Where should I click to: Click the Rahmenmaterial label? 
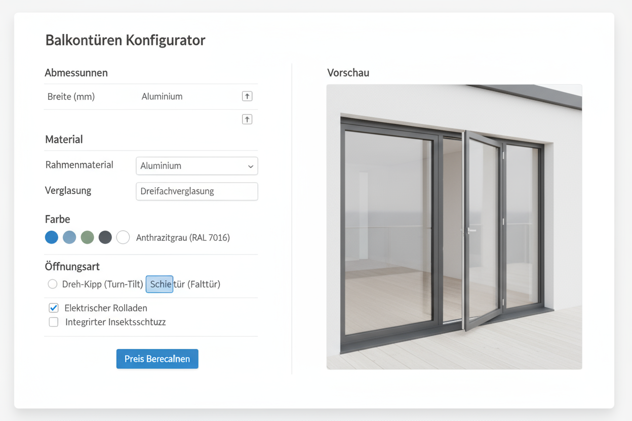[80, 165]
